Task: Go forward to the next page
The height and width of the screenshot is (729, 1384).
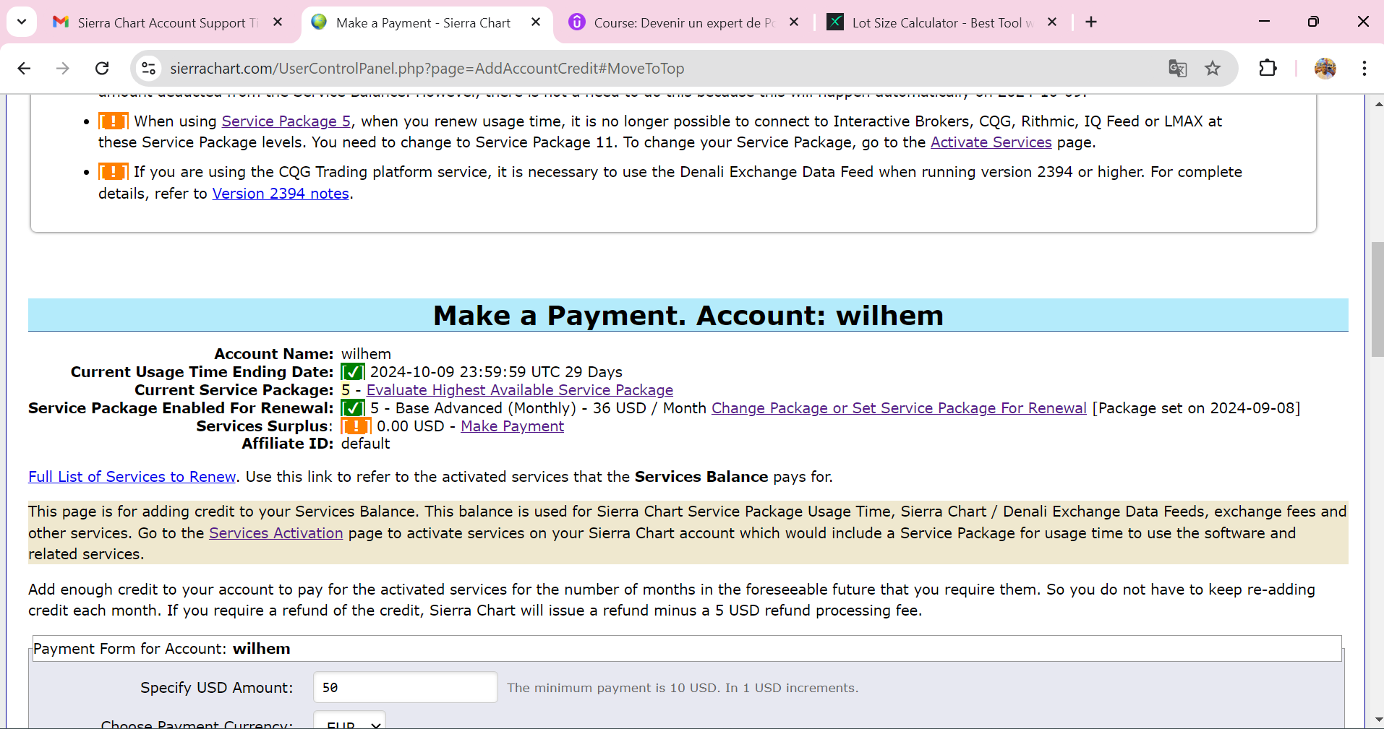Action: coord(63,68)
